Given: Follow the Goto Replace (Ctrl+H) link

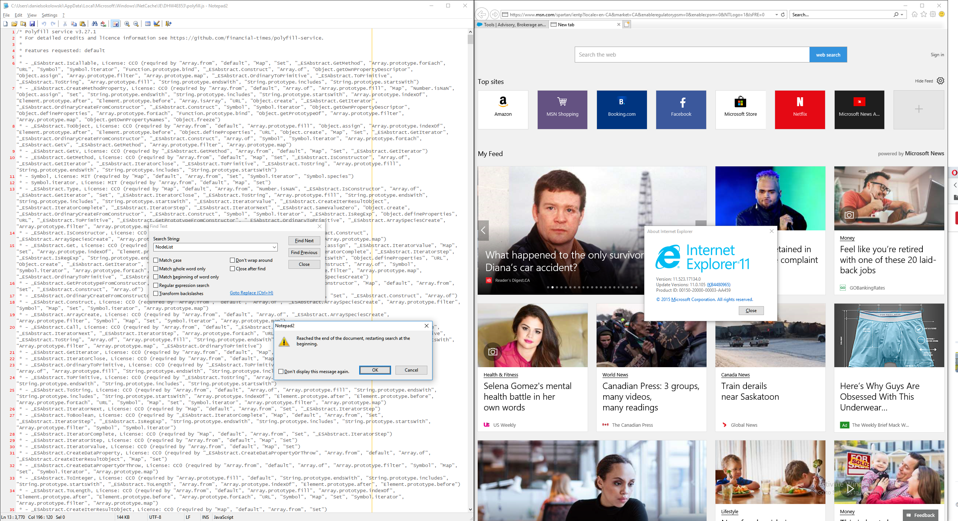Looking at the screenshot, I should 251,292.
